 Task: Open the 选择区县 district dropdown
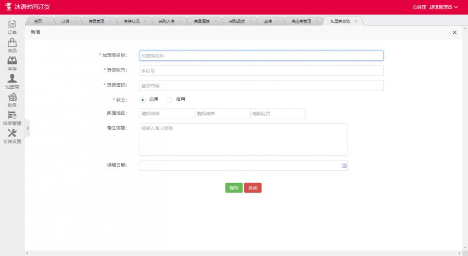point(277,113)
